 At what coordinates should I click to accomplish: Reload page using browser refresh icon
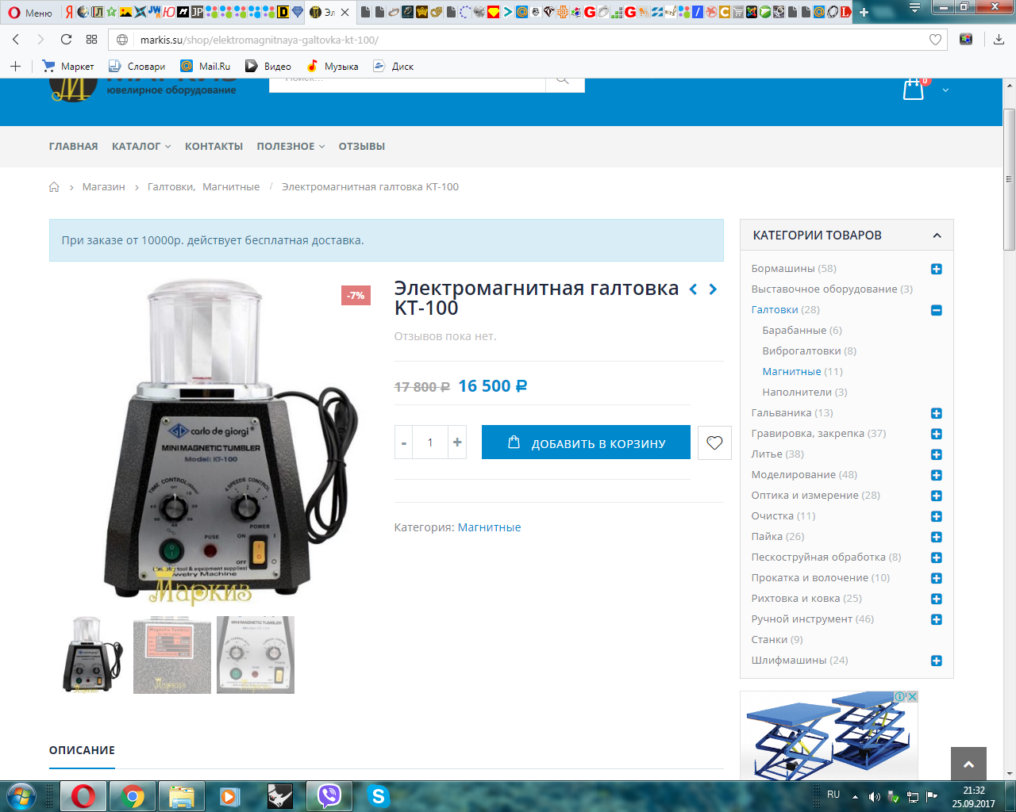tap(66, 40)
